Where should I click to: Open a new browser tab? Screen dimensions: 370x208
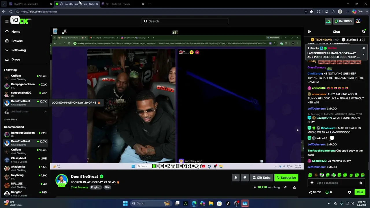150,4
